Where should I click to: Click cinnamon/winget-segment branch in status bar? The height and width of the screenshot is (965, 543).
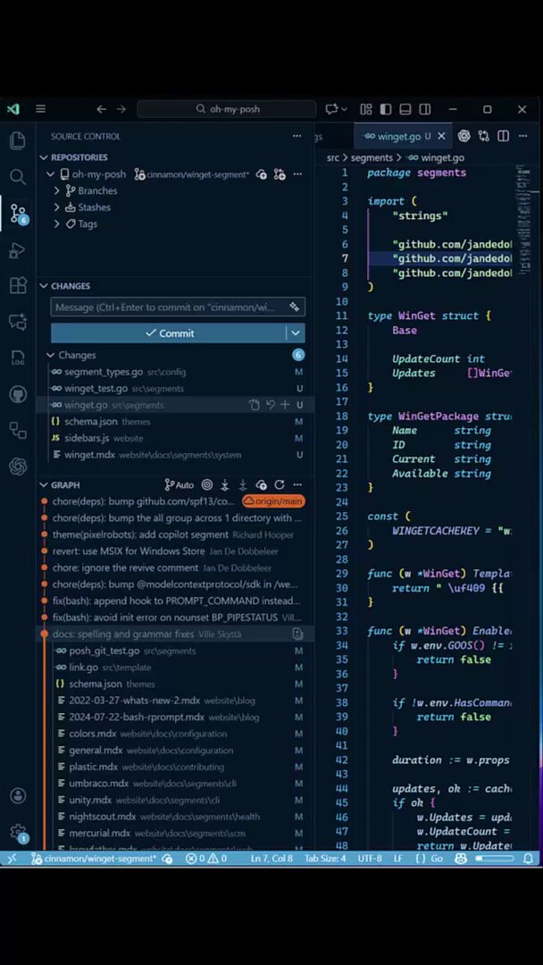(x=94, y=859)
